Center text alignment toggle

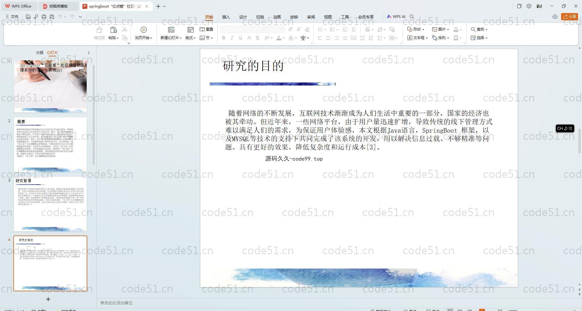(x=328, y=38)
